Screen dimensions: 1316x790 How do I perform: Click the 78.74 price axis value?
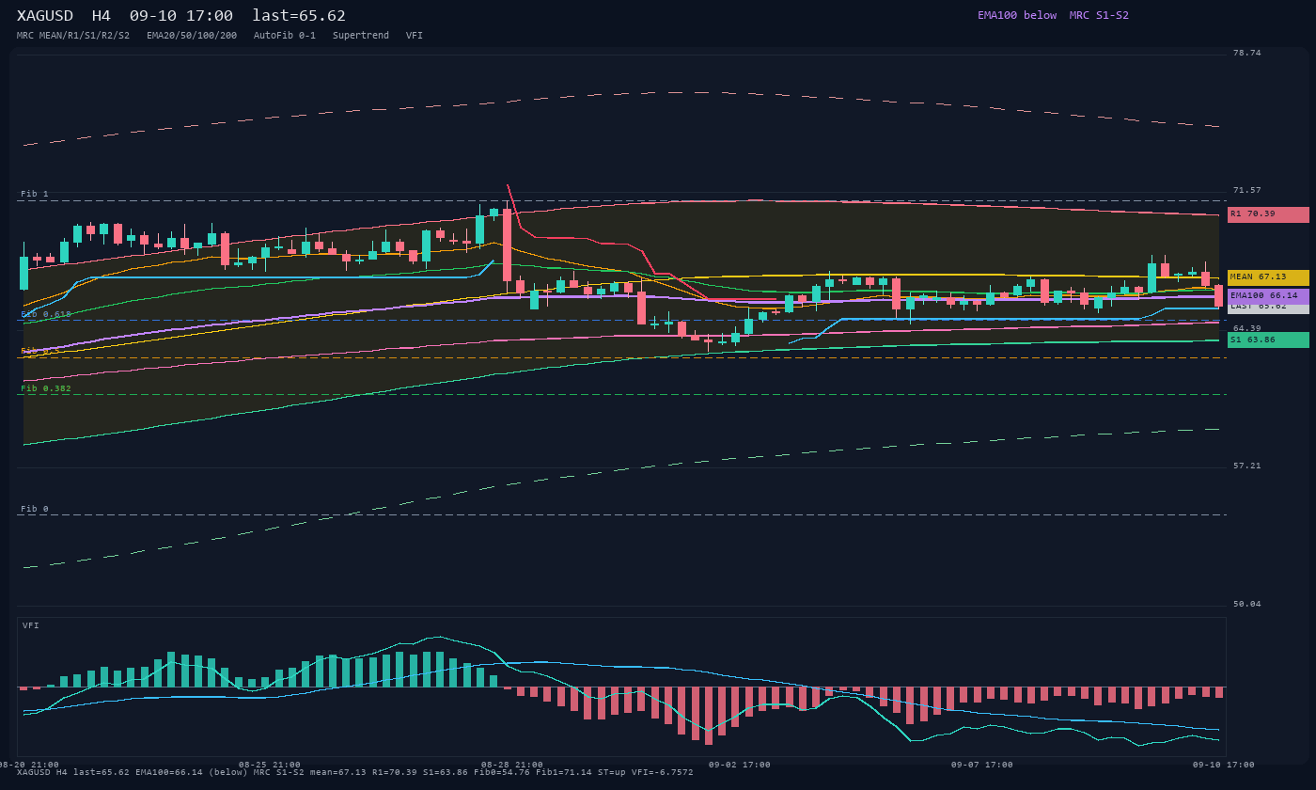click(x=1247, y=54)
